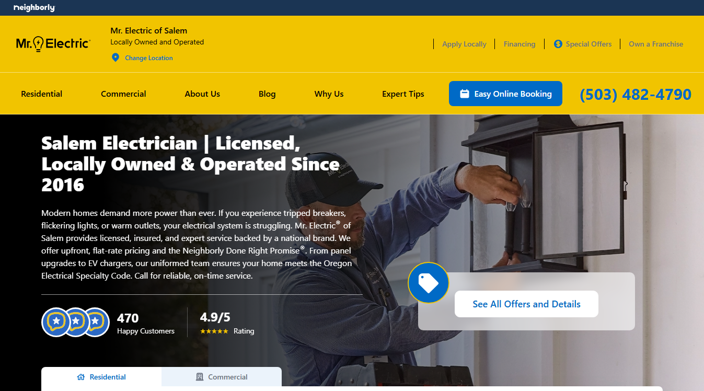Click the house icon on Residential tab
The image size is (704, 391).
point(81,377)
